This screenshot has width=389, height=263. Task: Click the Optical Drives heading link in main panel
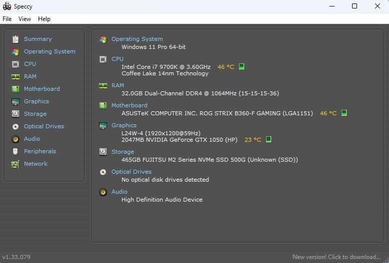point(131,172)
